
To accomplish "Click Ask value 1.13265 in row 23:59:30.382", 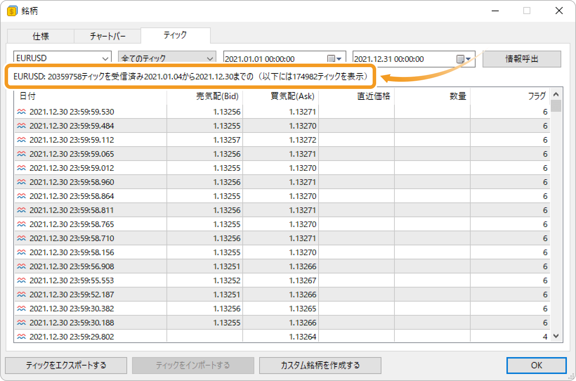I will coord(303,309).
